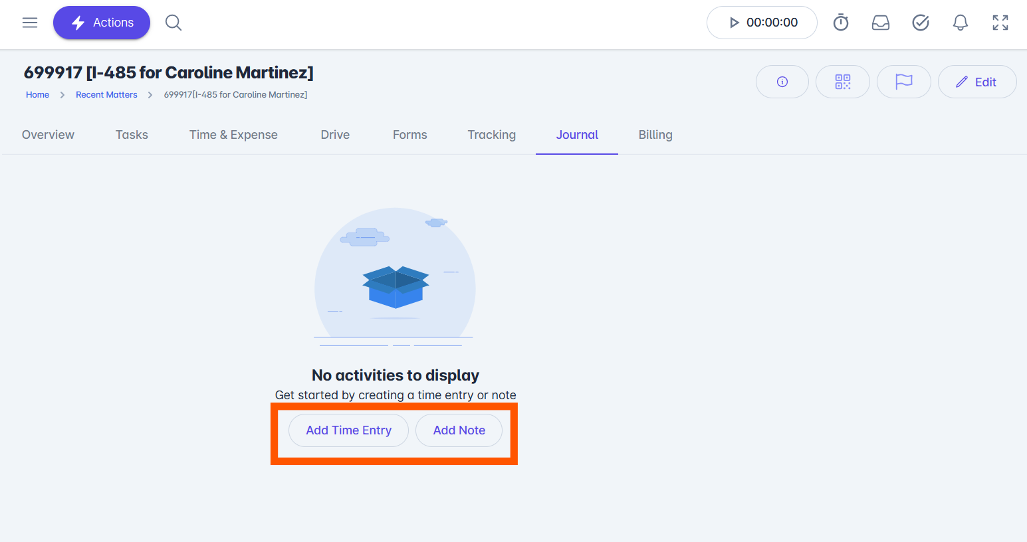Start the 00:00:00 timer
Screen dimensions: 1027x542
pyautogui.click(x=762, y=23)
